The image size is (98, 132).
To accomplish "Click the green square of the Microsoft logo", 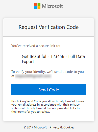I will click(39, 5).
